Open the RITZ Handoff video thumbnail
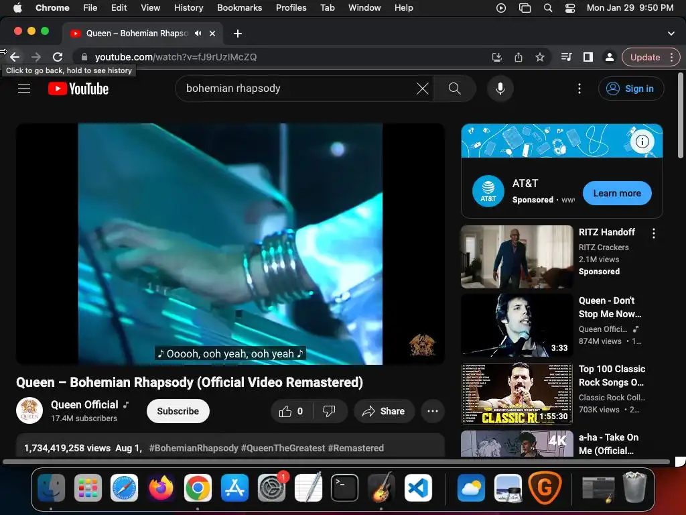686x515 pixels. tap(517, 257)
